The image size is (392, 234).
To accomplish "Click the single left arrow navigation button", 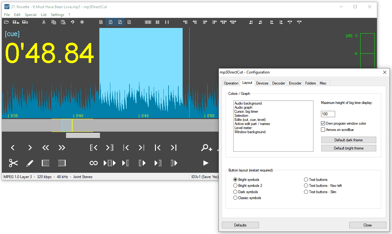I will point(13,148).
